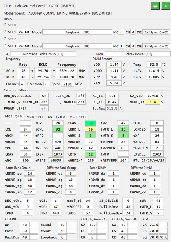The height and width of the screenshot is (242, 171).
Task: Click the Slot 1 Kingbank model field
Action: 77,32
